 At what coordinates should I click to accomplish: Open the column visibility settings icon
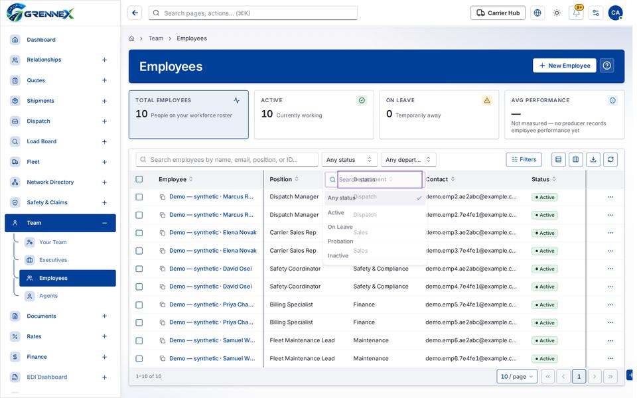point(576,160)
